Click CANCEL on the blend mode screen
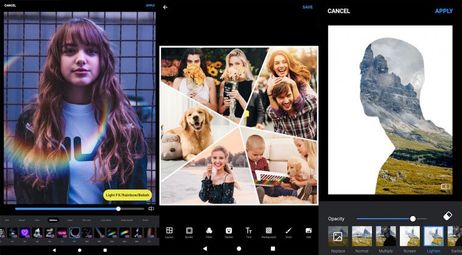Screen dimensions: 462x255 pos(339,11)
